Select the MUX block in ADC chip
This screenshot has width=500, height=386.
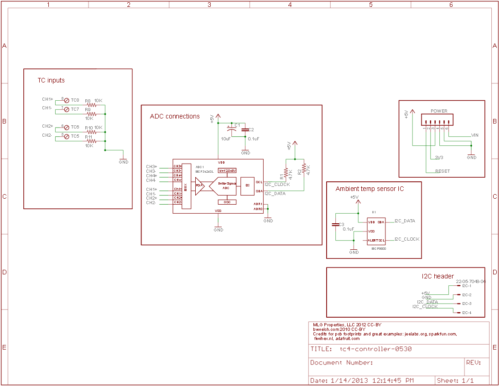point(186,186)
